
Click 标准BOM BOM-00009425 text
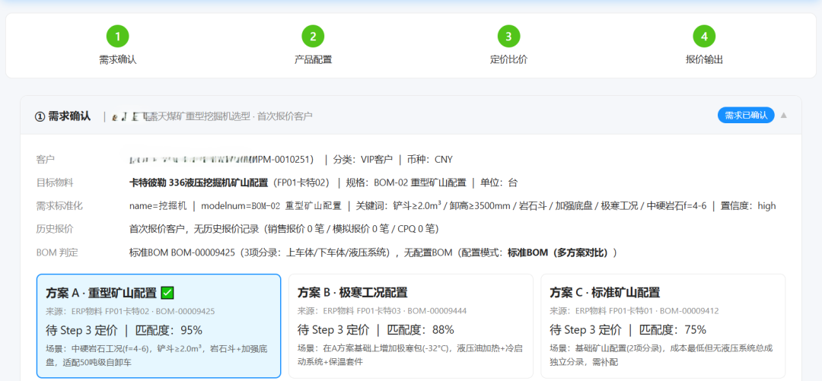(181, 252)
